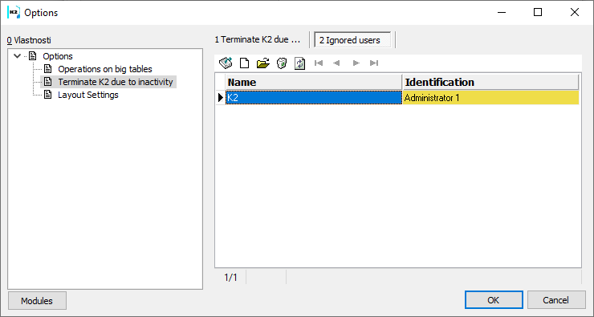
Task: Click the refresh page toolbar icon
Action: pyautogui.click(x=300, y=63)
